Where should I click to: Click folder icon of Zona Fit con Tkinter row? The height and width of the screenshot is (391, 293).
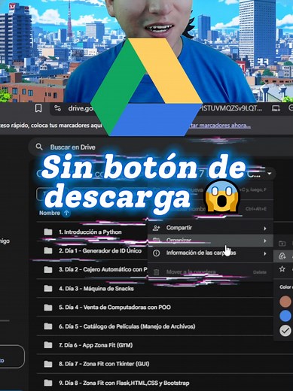tap(48, 364)
